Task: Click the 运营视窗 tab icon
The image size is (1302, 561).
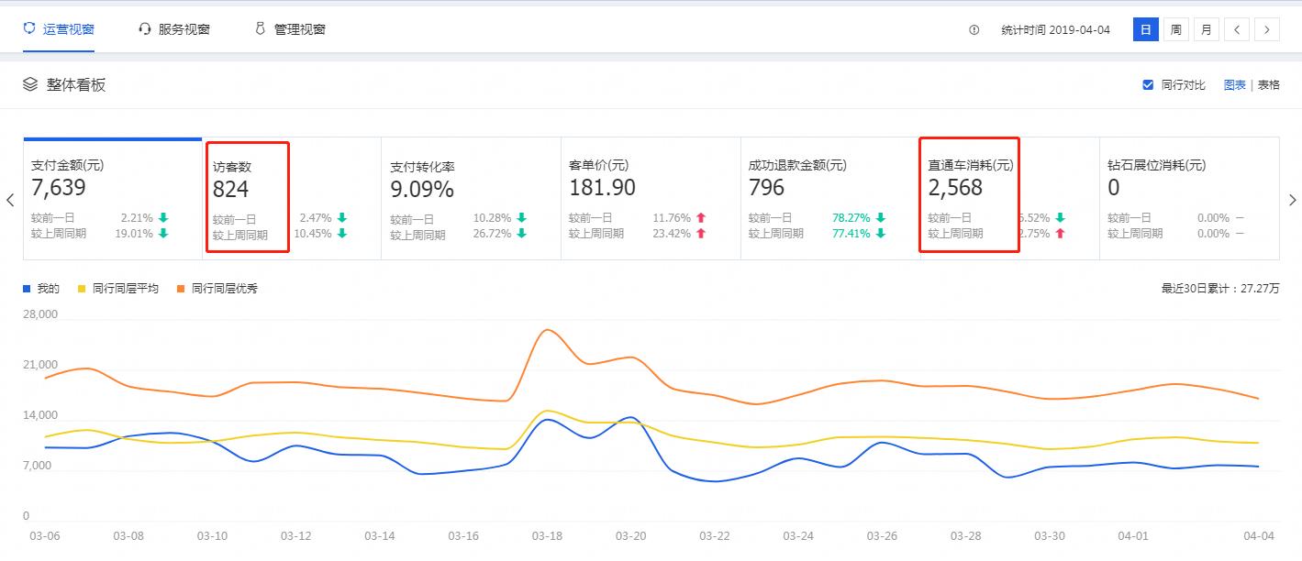Action: click(29, 29)
